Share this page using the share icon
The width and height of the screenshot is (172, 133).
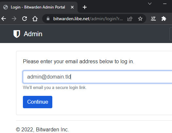pos(130,19)
